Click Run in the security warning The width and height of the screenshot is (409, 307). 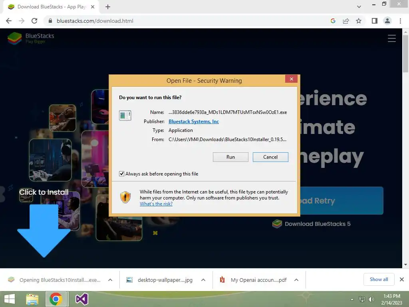click(230, 157)
